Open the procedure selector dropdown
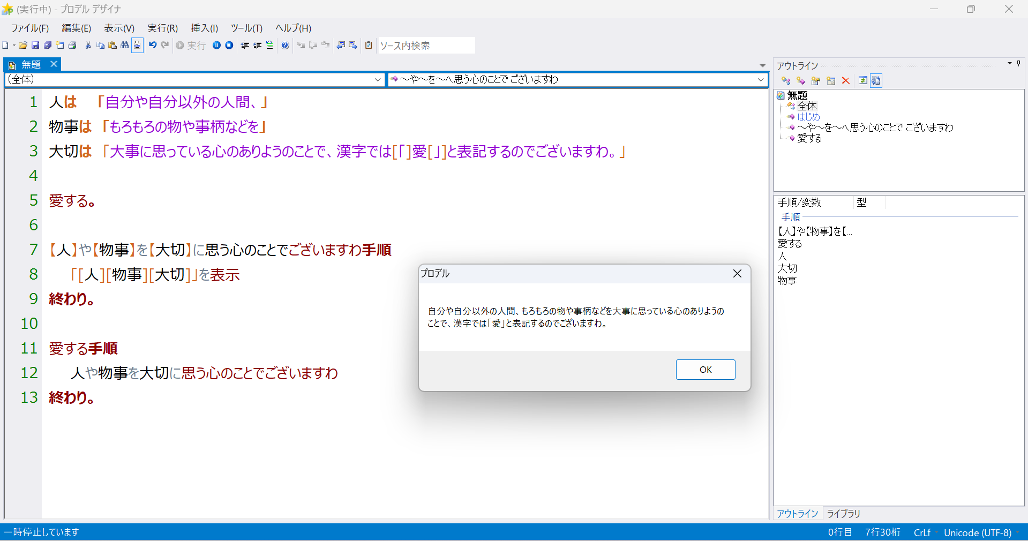 coord(761,79)
